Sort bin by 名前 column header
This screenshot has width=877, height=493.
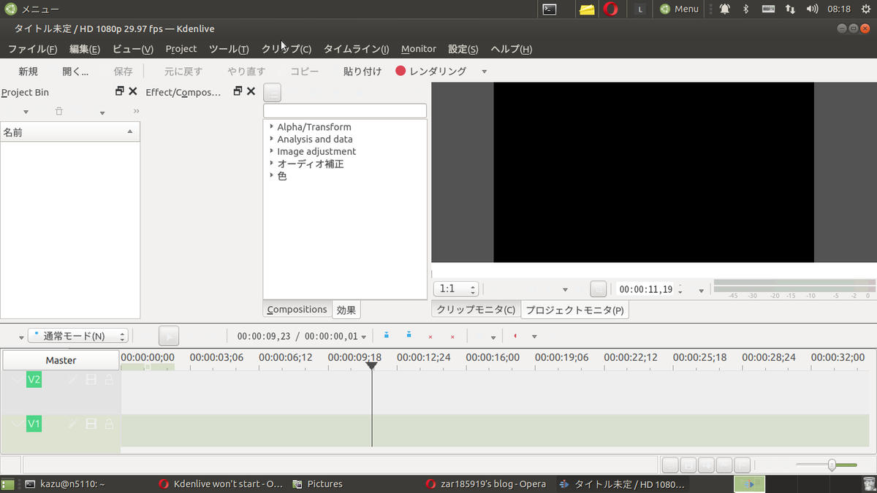[70, 132]
